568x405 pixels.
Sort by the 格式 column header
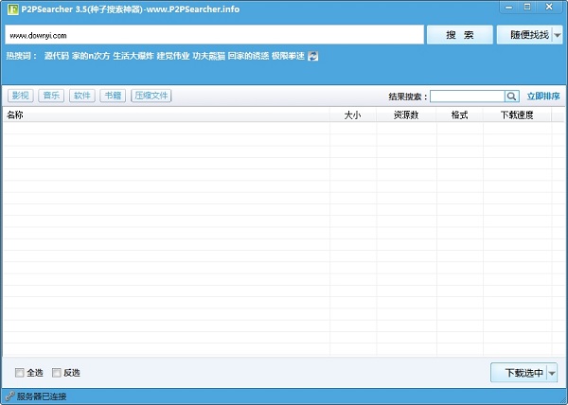pos(460,115)
